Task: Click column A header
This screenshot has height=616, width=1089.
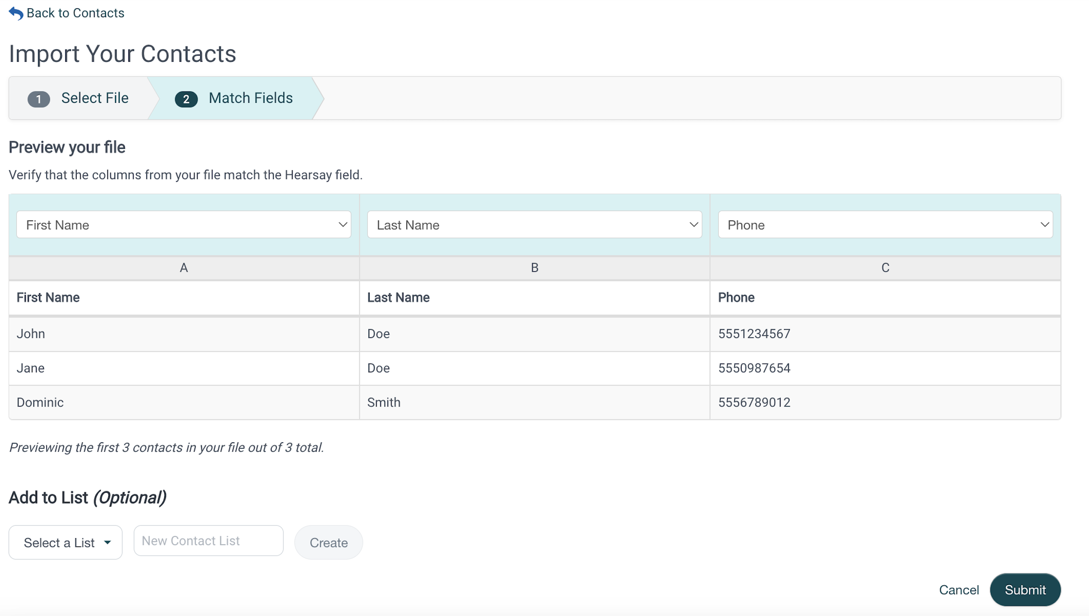Action: click(184, 268)
